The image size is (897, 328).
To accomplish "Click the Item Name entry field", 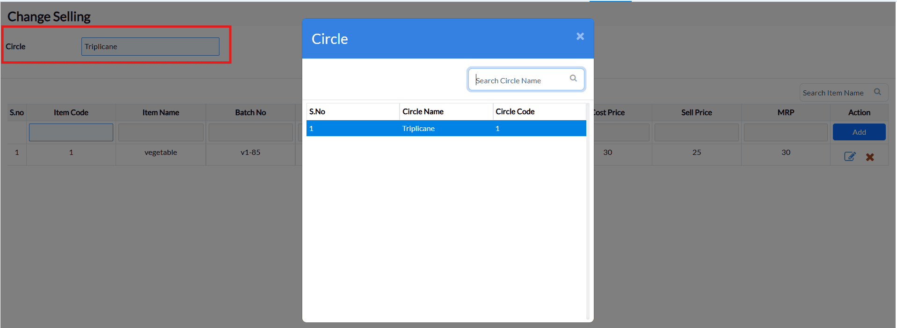I will pos(160,132).
